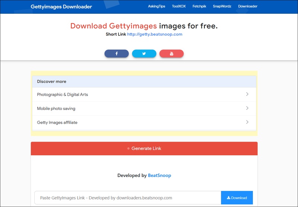
Task: Open the ToolXOX menu item
Action: [x=179, y=6]
